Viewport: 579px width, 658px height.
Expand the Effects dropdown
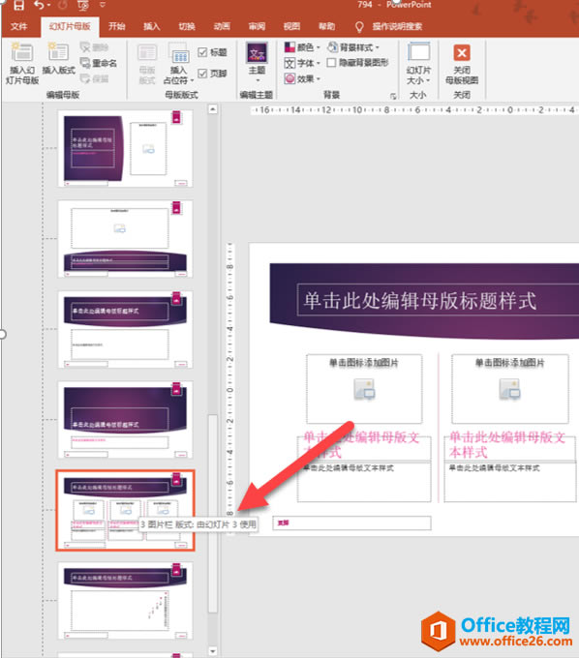tap(302, 78)
